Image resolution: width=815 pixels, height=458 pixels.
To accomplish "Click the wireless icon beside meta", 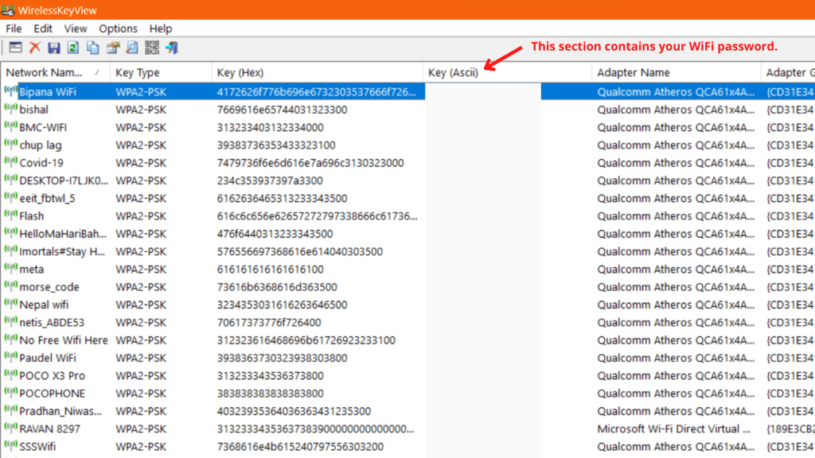I will click(10, 269).
